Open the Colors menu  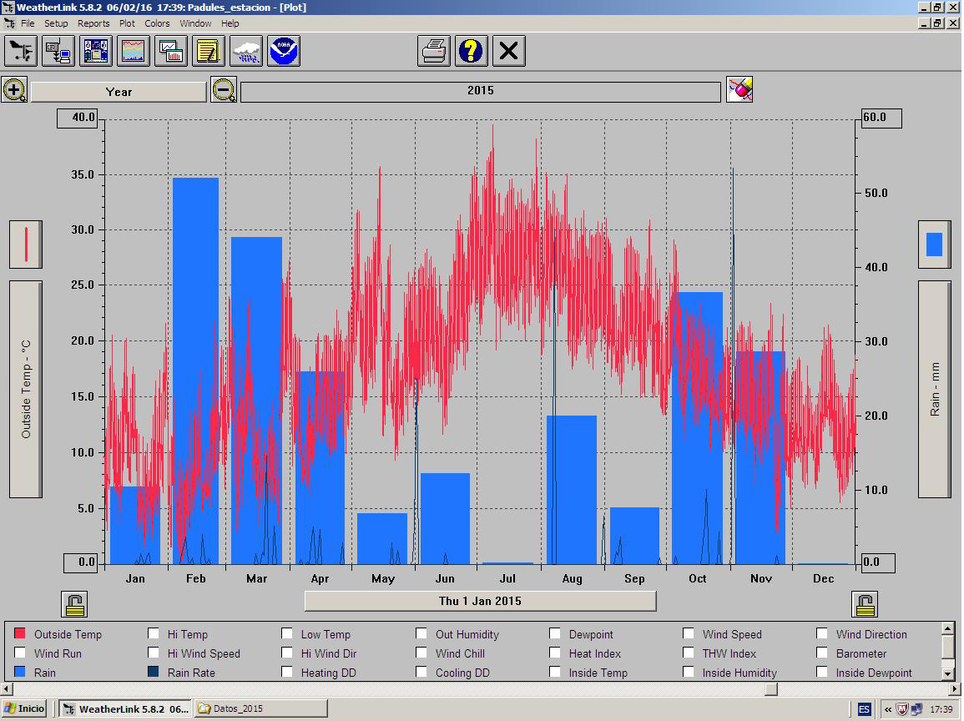click(x=158, y=23)
